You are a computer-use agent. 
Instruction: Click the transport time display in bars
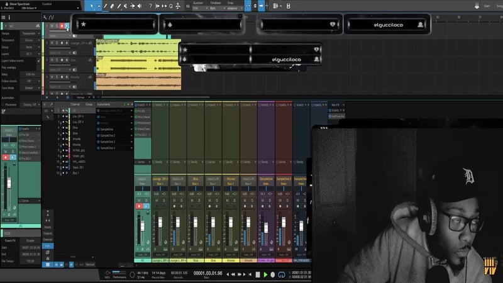coord(208,273)
